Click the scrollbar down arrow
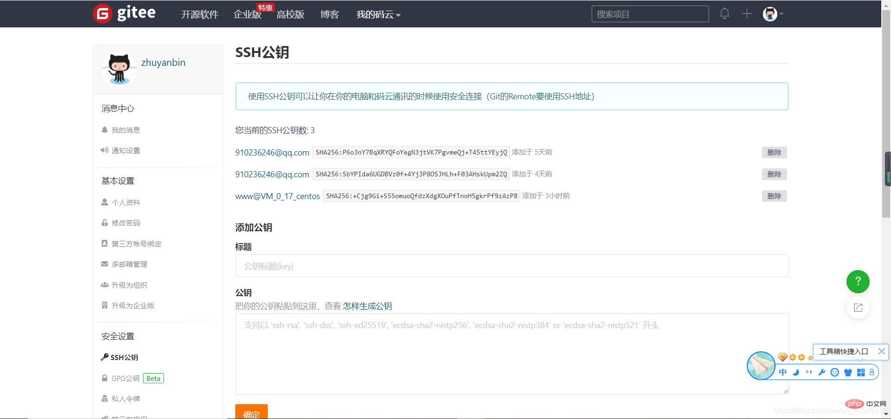This screenshot has width=891, height=419. (886, 414)
